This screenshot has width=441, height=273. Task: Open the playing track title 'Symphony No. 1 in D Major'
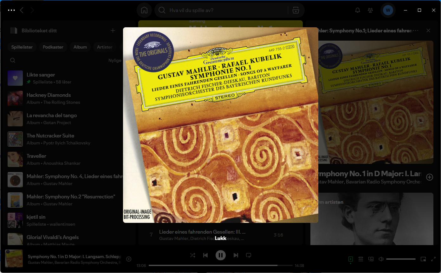(75, 256)
